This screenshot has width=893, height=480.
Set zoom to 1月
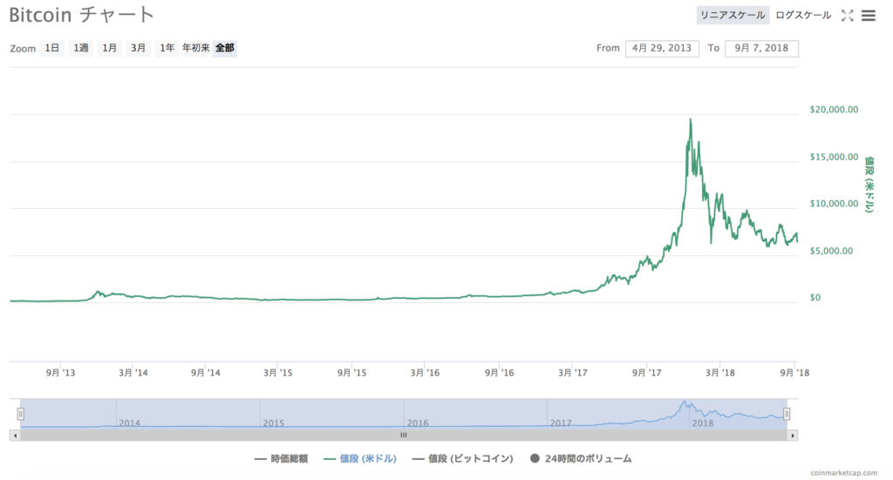pos(109,48)
